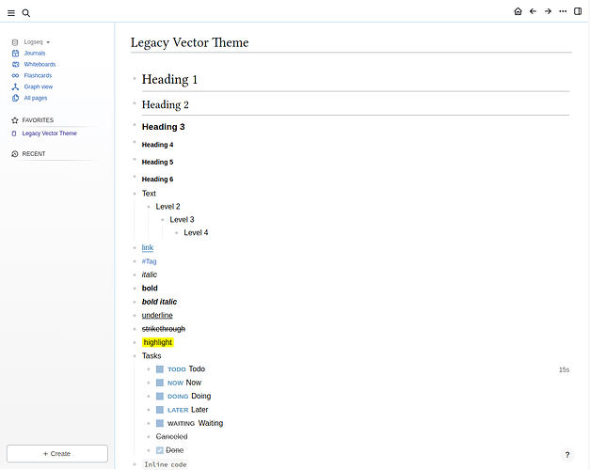Click the yellow highlight text
The width and height of the screenshot is (590, 470).
(x=158, y=342)
